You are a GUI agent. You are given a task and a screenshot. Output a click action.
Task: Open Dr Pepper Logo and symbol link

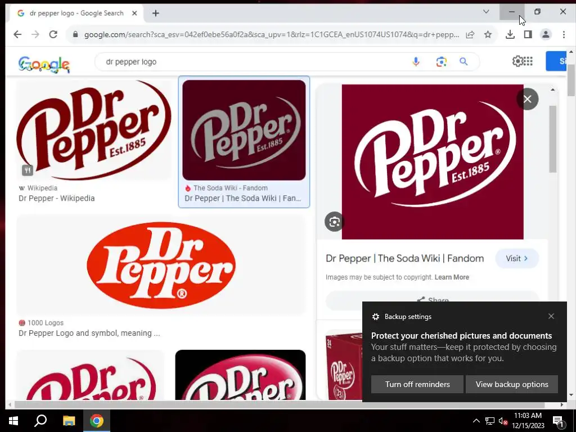(x=89, y=333)
